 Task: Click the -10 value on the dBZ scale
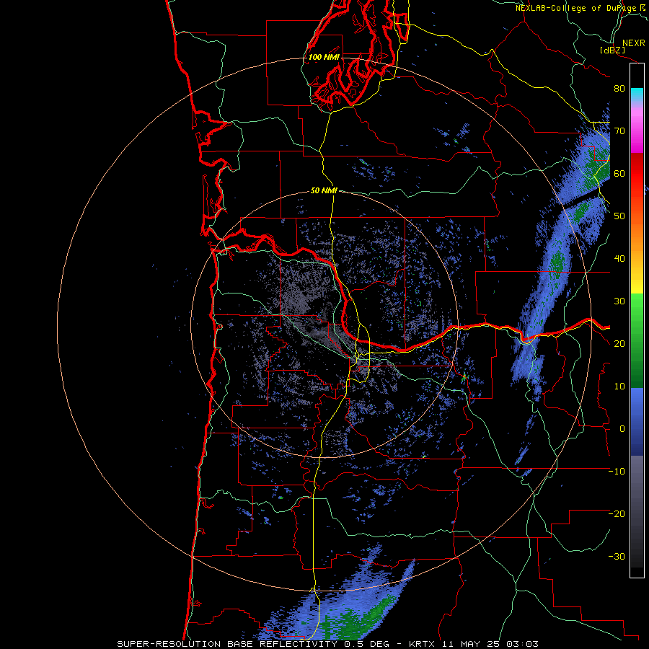tap(617, 472)
